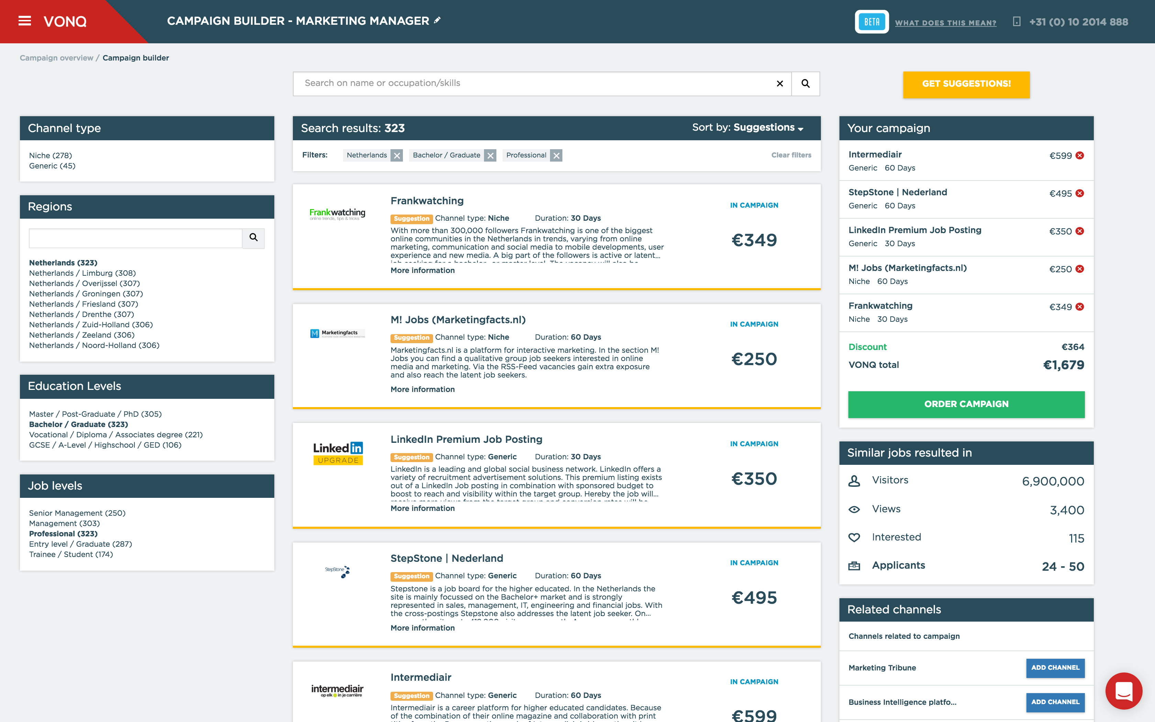The height and width of the screenshot is (722, 1155).
Task: Select the Trainee / Student job level filter
Action: [70, 554]
